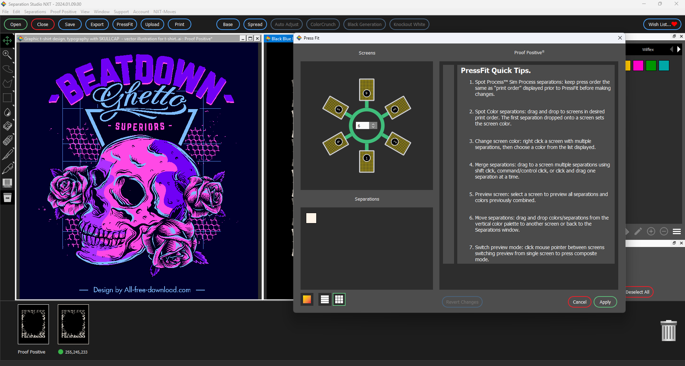Screen dimensions: 685x366
Task: Click the Print button
Action: tap(180, 24)
